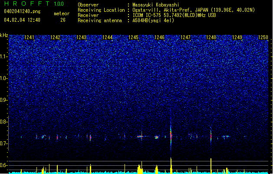This screenshot has width=273, height=174.
Task: Click the blob-shaped echo just before 1246
Action: pos(157,137)
